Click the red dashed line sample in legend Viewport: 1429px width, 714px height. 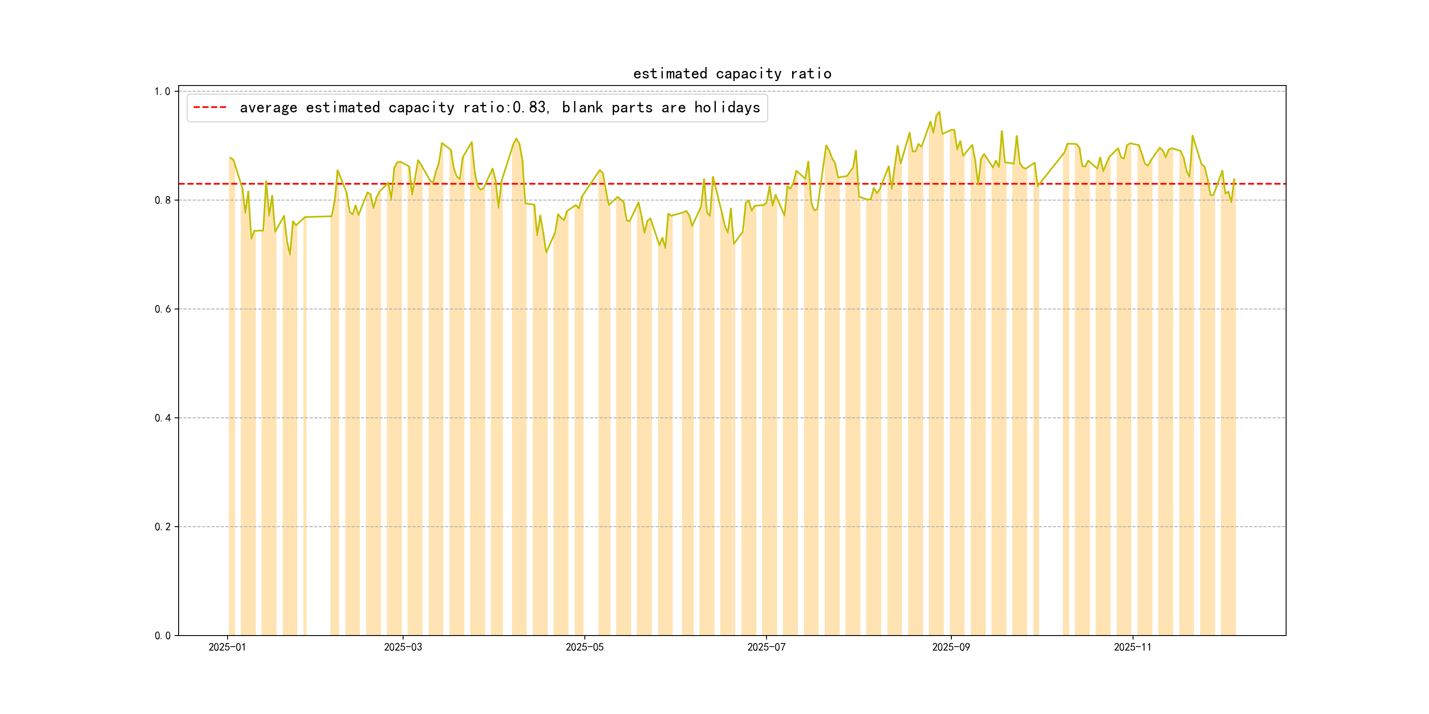click(209, 108)
